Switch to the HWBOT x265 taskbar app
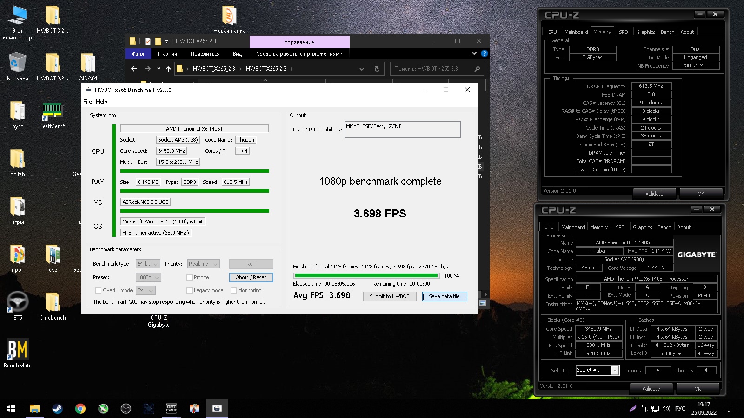 click(217, 409)
